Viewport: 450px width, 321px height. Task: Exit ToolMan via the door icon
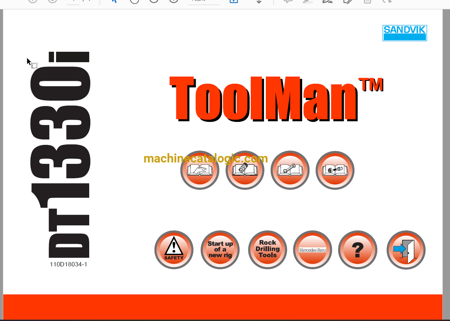click(x=406, y=250)
